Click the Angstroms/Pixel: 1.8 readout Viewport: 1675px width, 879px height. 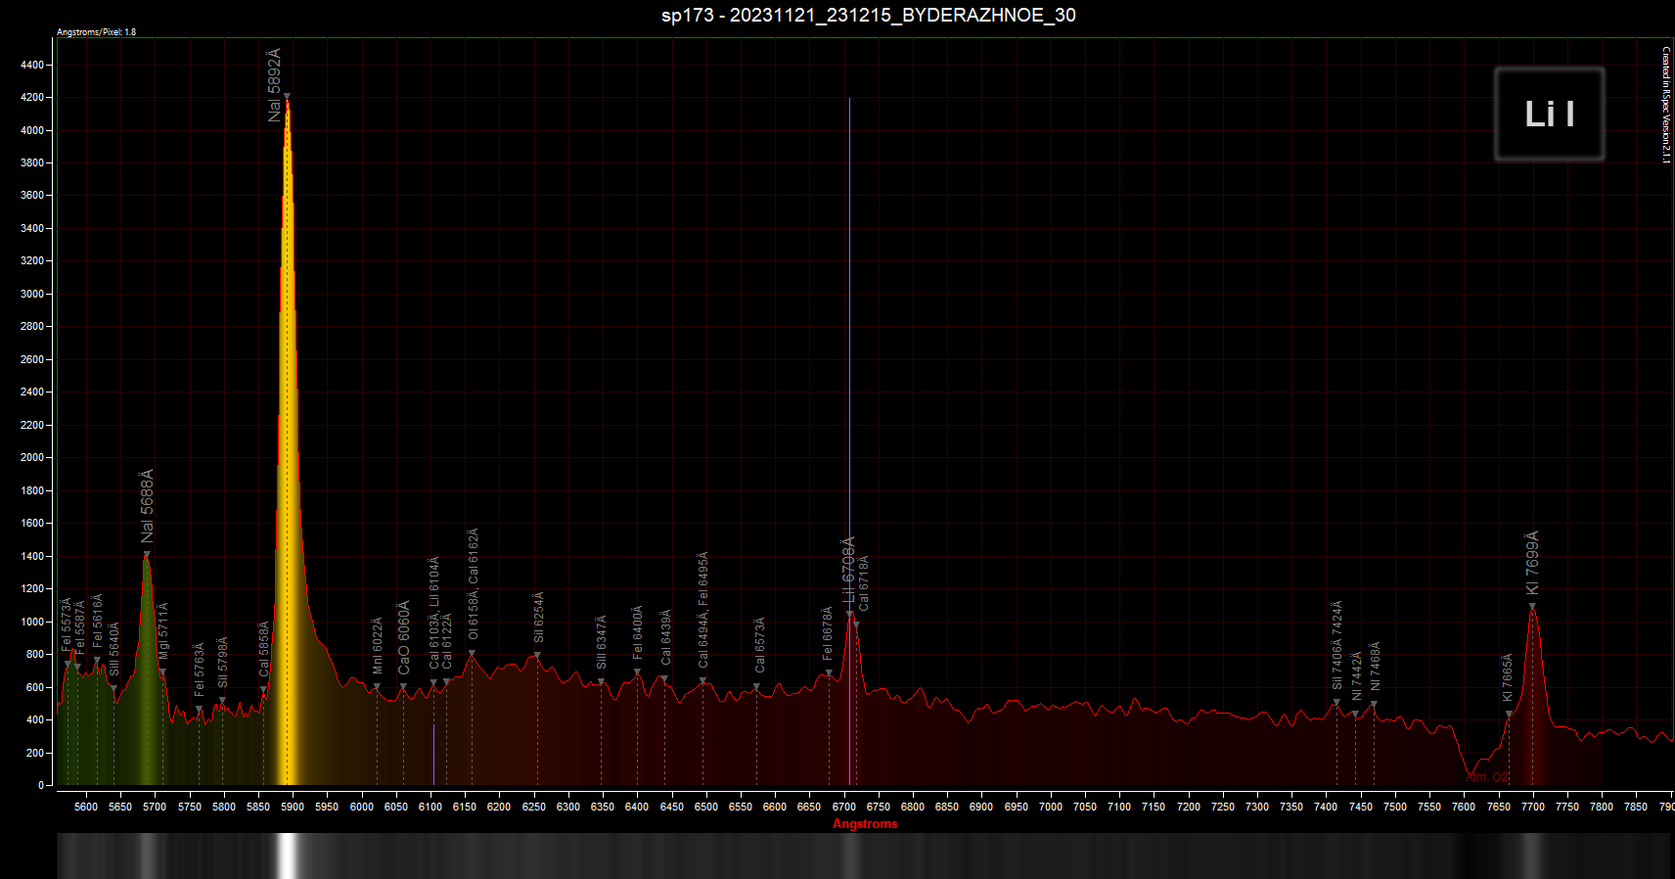(96, 32)
